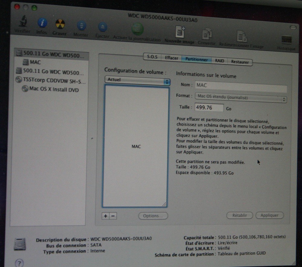Open the Configuration de volume dropdown
Viewport: 302px width, 267px height.
[137, 80]
